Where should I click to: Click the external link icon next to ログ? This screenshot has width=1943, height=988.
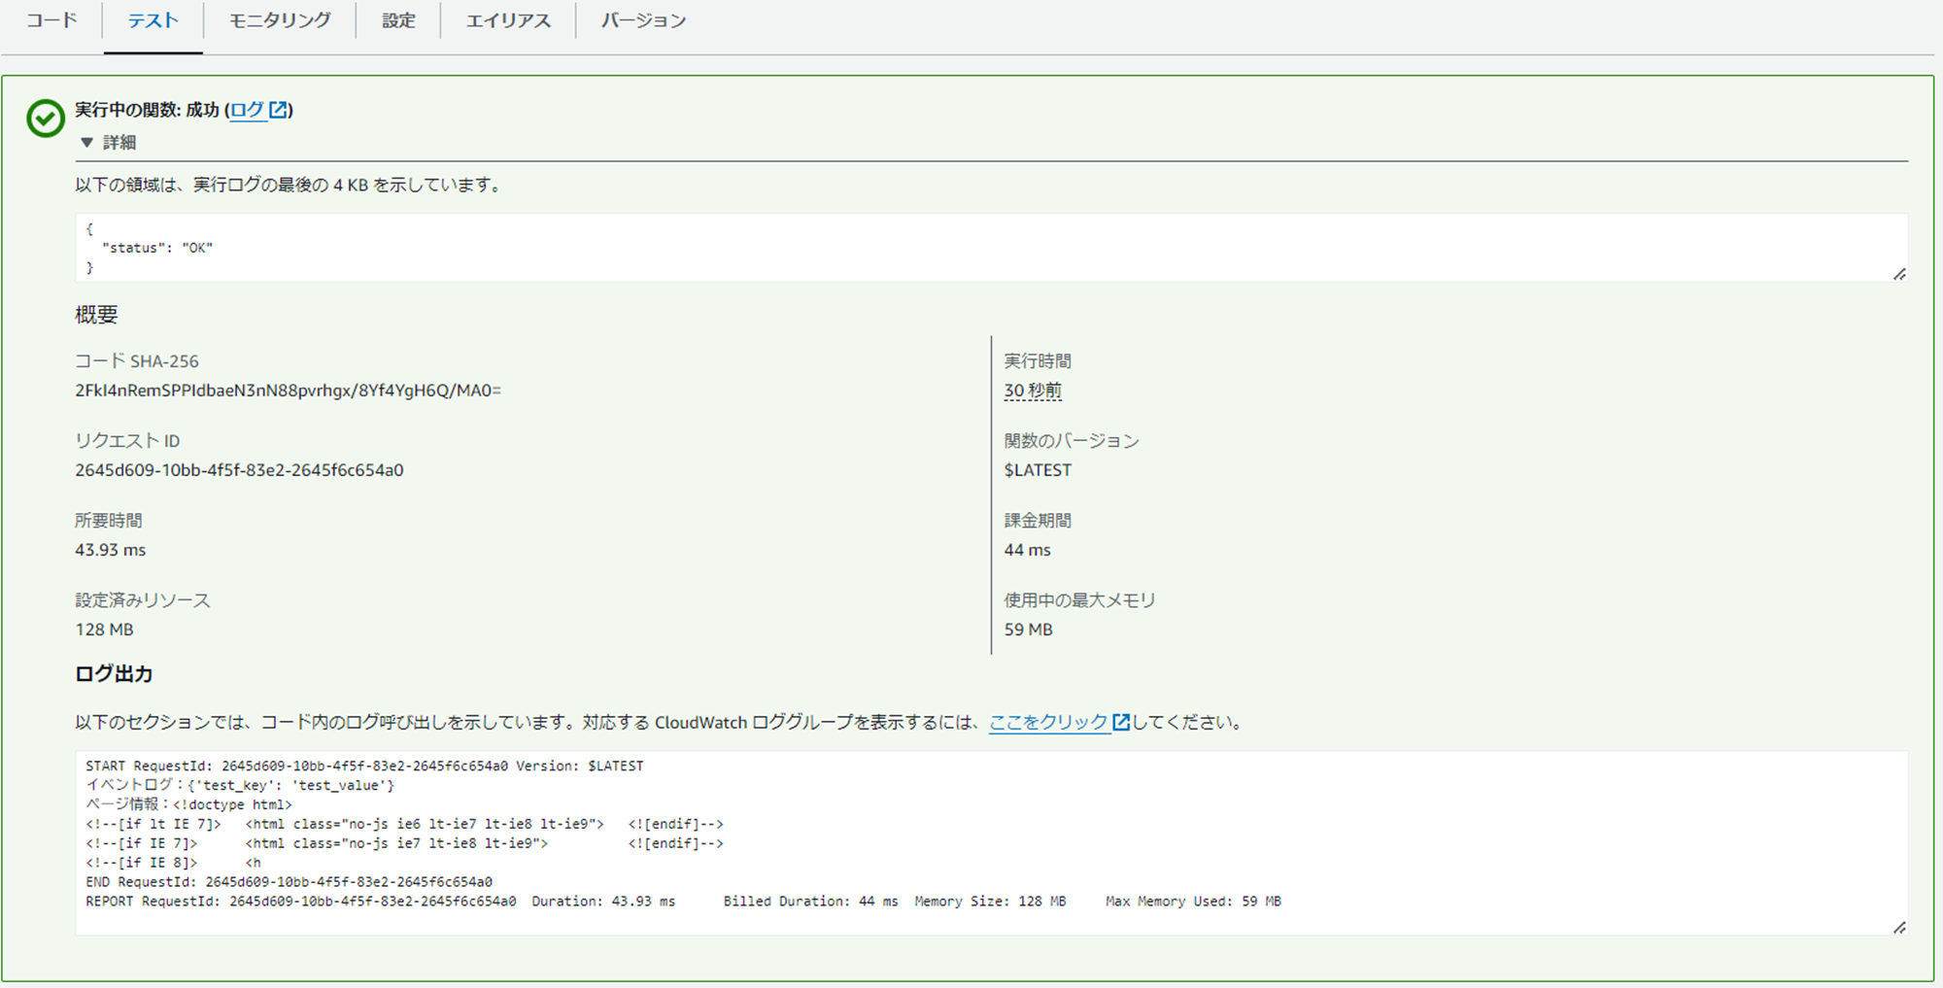point(279,110)
